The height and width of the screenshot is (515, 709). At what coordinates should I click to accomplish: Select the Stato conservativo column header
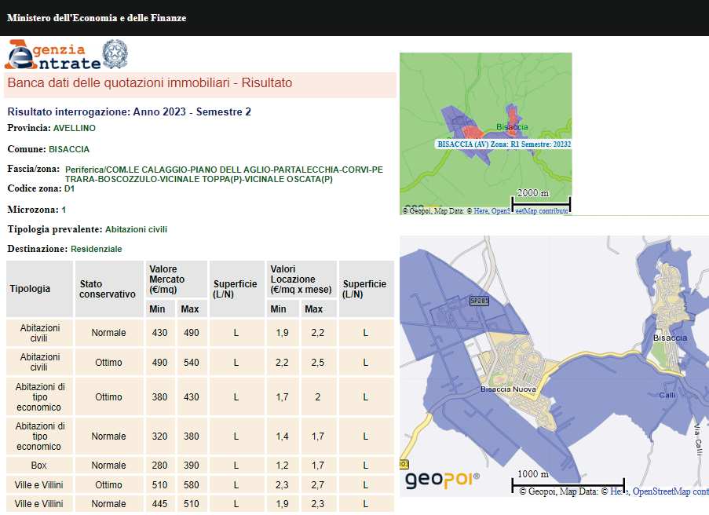coord(108,289)
